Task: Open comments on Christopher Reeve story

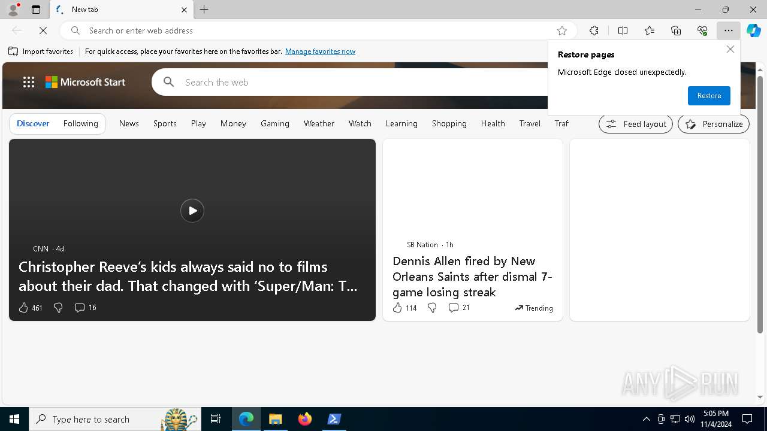Action: click(85, 308)
